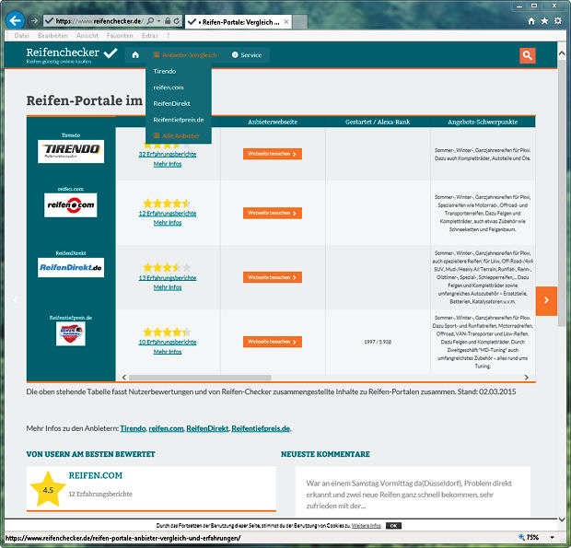
Task: Close the Reifen-Portale browser tab
Action: pyautogui.click(x=286, y=22)
